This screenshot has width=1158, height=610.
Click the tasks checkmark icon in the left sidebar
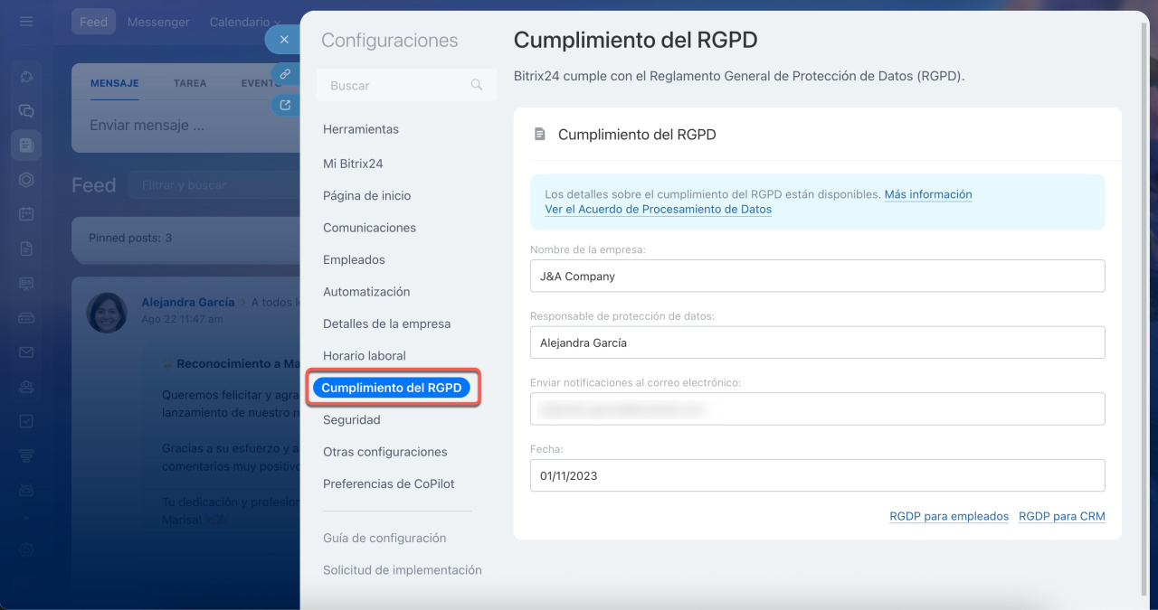(26, 420)
